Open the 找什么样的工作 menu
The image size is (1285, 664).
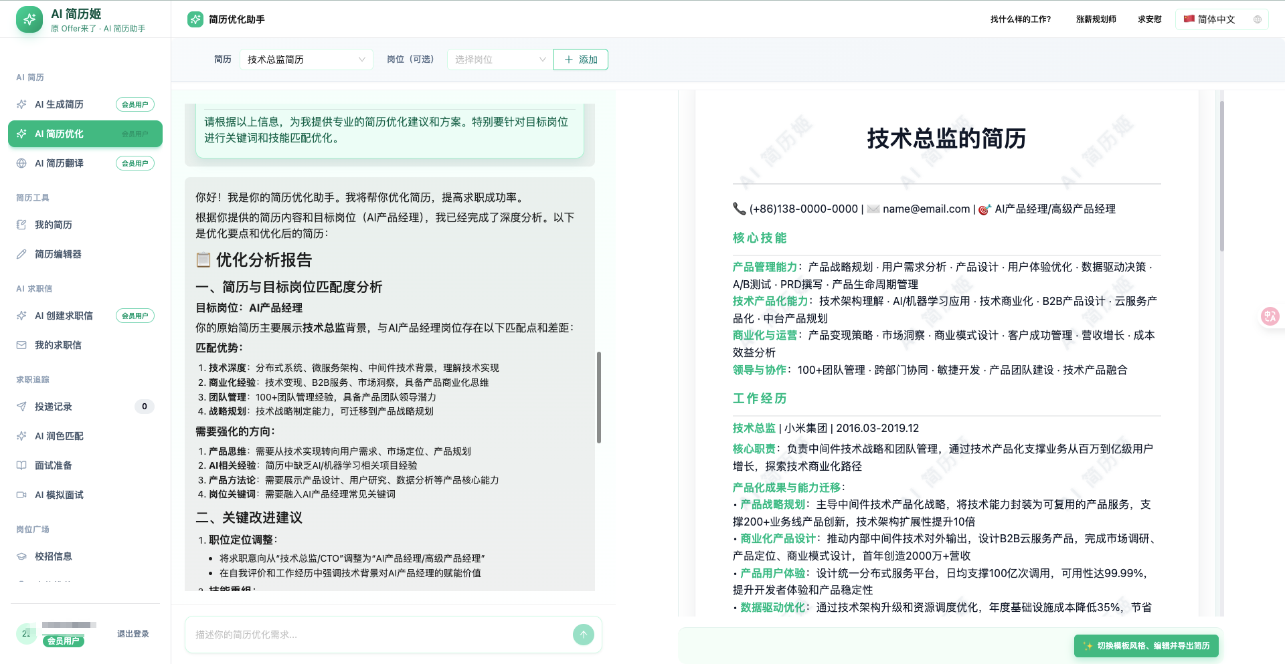pyautogui.click(x=1019, y=19)
